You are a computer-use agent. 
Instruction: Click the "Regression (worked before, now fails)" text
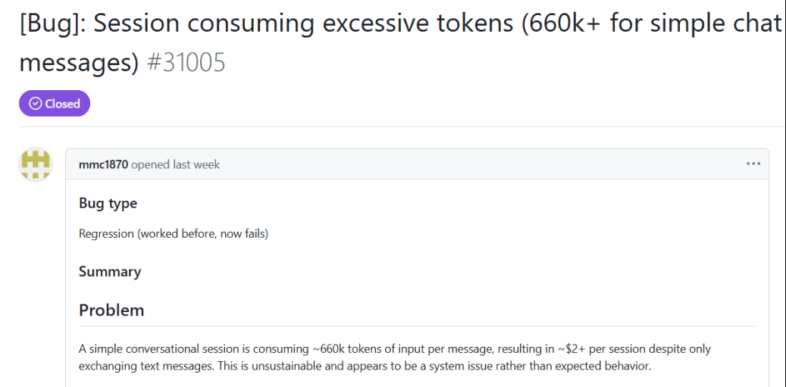click(174, 233)
